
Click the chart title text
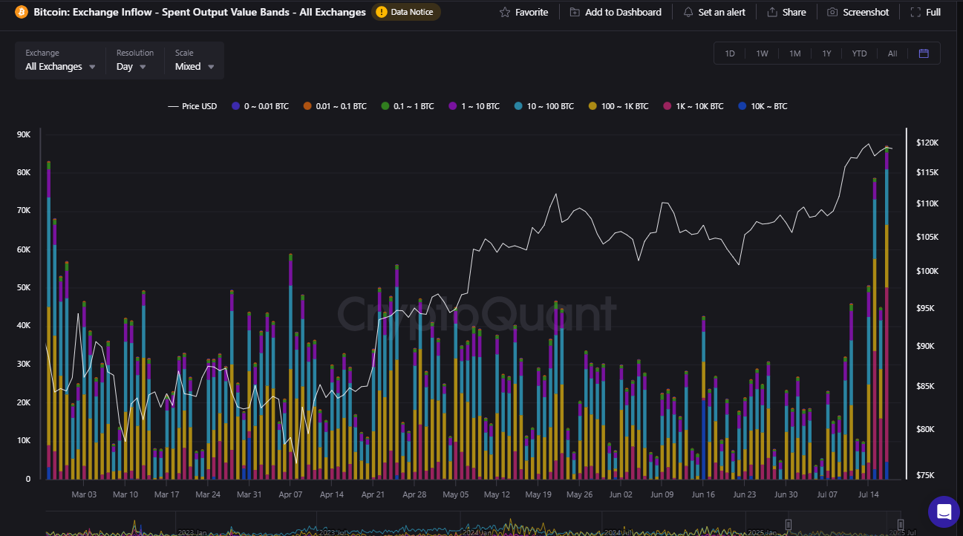pos(200,12)
